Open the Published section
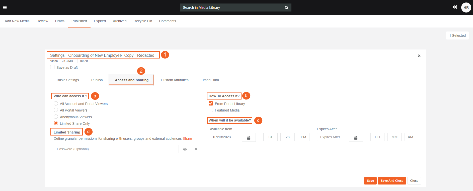The height and width of the screenshot is (191, 473). (79, 21)
